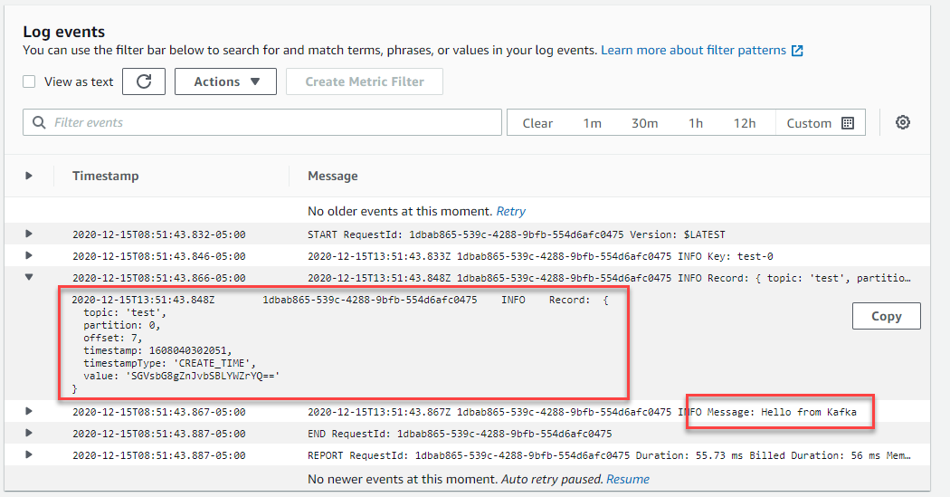
Task: Click the Message column header
Action: point(333,176)
